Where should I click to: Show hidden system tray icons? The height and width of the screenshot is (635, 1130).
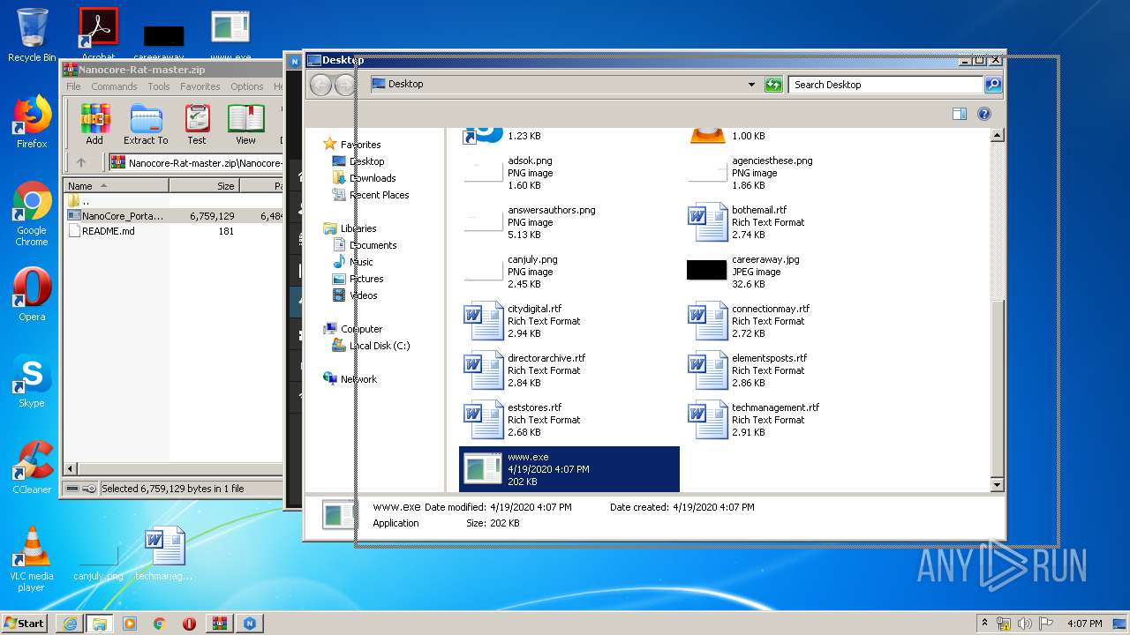tap(984, 624)
